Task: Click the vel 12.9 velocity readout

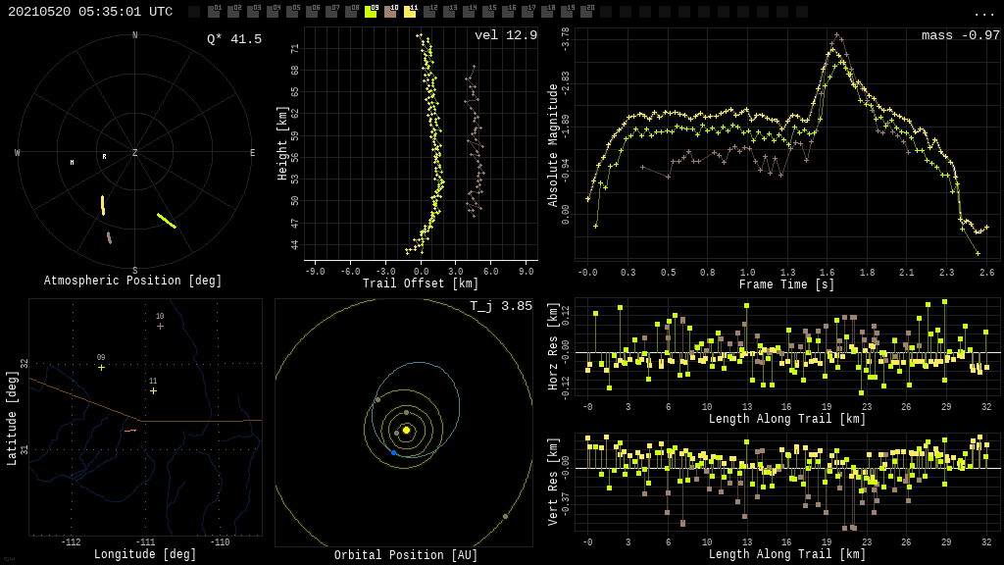Action: [x=505, y=35]
